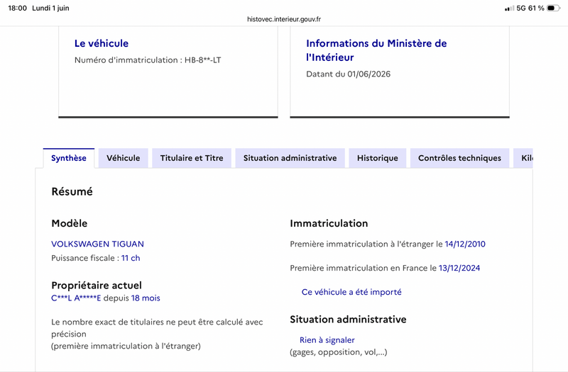The image size is (568, 372).
Task: Open the Titulaire et Titre tab
Action: point(192,158)
